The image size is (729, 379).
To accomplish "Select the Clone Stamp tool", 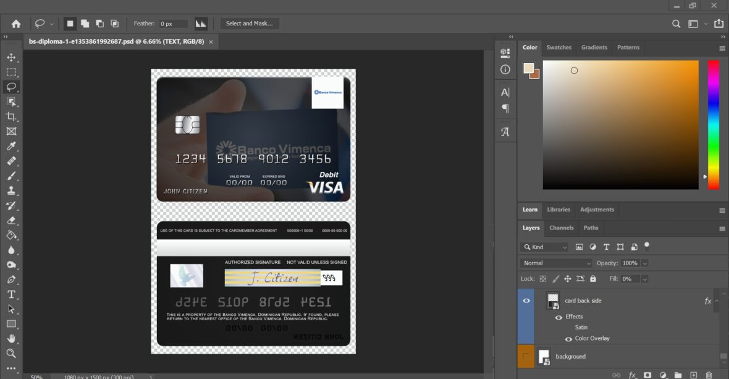I will pyautogui.click(x=11, y=190).
